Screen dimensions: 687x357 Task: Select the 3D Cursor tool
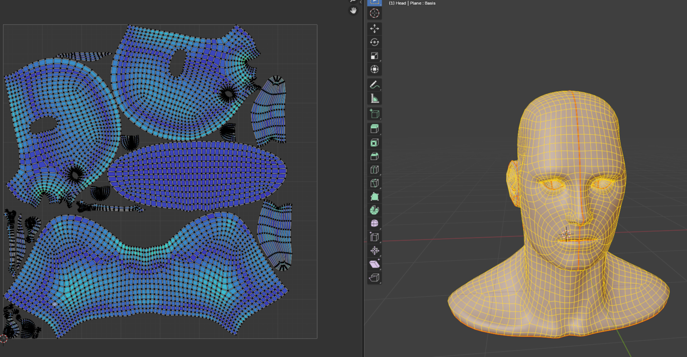click(x=375, y=13)
